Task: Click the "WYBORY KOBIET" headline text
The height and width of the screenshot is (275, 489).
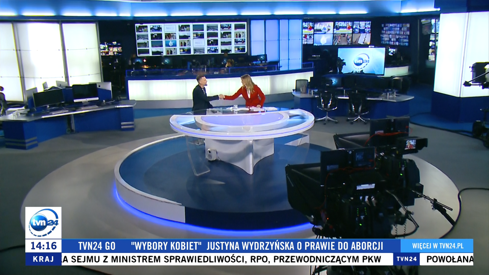Action: coord(166,246)
